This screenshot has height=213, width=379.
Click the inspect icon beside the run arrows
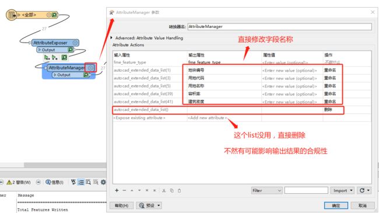(64, 57)
